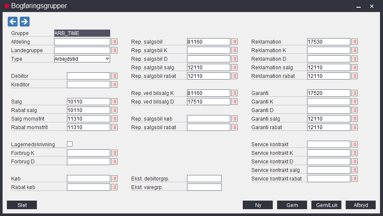Open lookup list beside Salg field
Viewport: 383px width, 216px height.
[115, 102]
